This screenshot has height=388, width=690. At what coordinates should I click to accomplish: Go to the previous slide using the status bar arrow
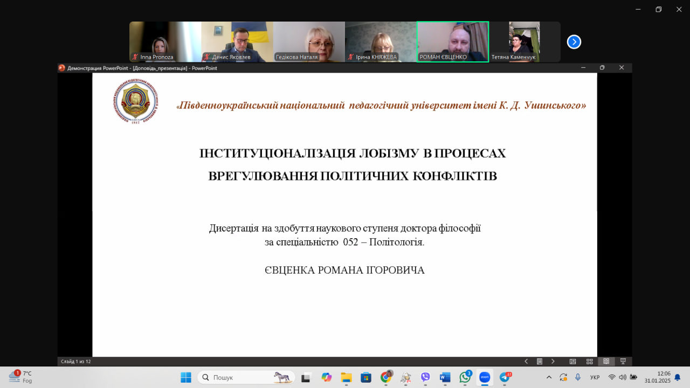point(526,362)
